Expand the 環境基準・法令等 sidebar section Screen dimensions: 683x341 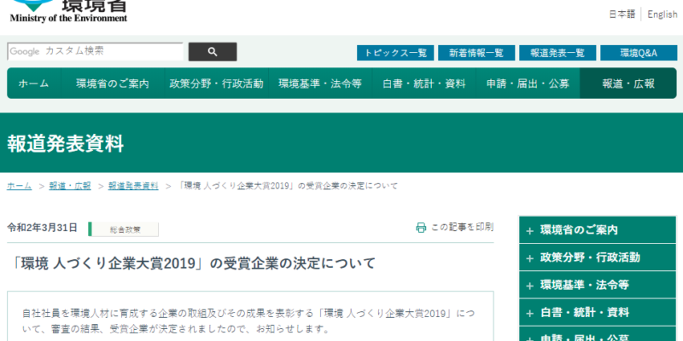tap(597, 285)
